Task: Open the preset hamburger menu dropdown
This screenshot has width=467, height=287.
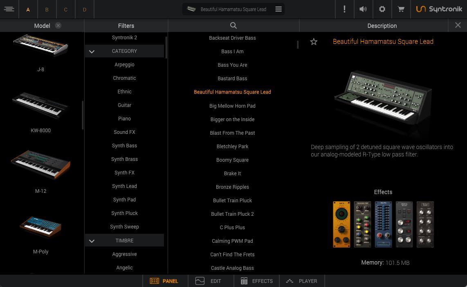Action: pyautogui.click(x=278, y=9)
